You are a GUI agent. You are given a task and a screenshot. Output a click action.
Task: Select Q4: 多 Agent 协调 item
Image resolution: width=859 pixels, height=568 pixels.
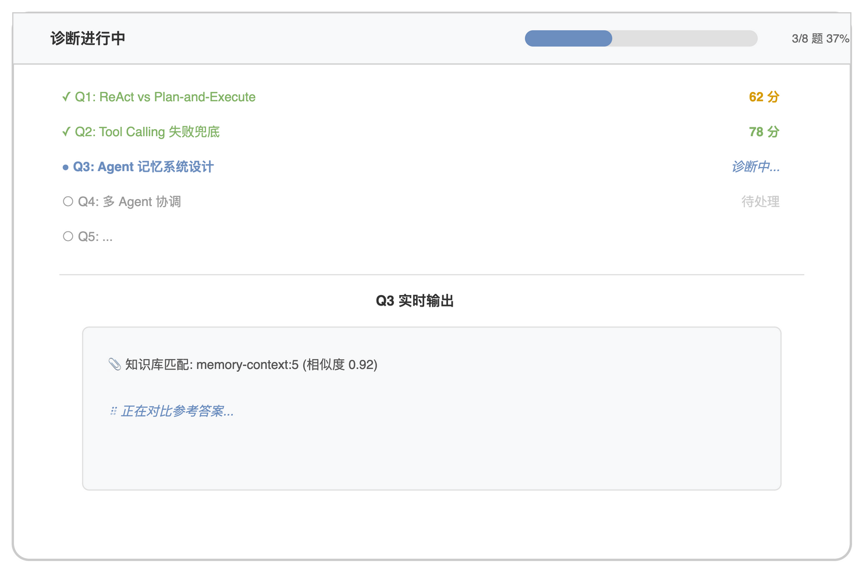click(129, 202)
